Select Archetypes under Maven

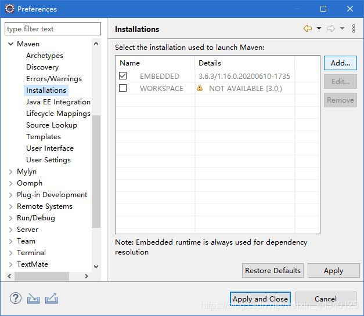click(x=45, y=56)
